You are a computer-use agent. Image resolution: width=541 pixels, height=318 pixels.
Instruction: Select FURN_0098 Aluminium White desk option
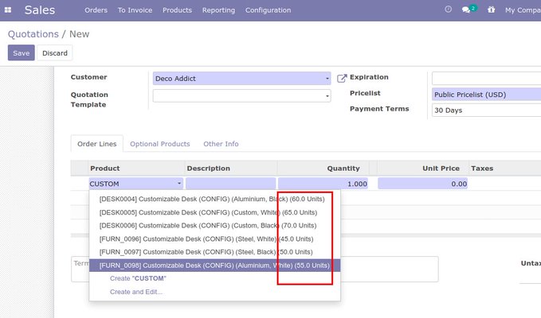click(x=214, y=266)
